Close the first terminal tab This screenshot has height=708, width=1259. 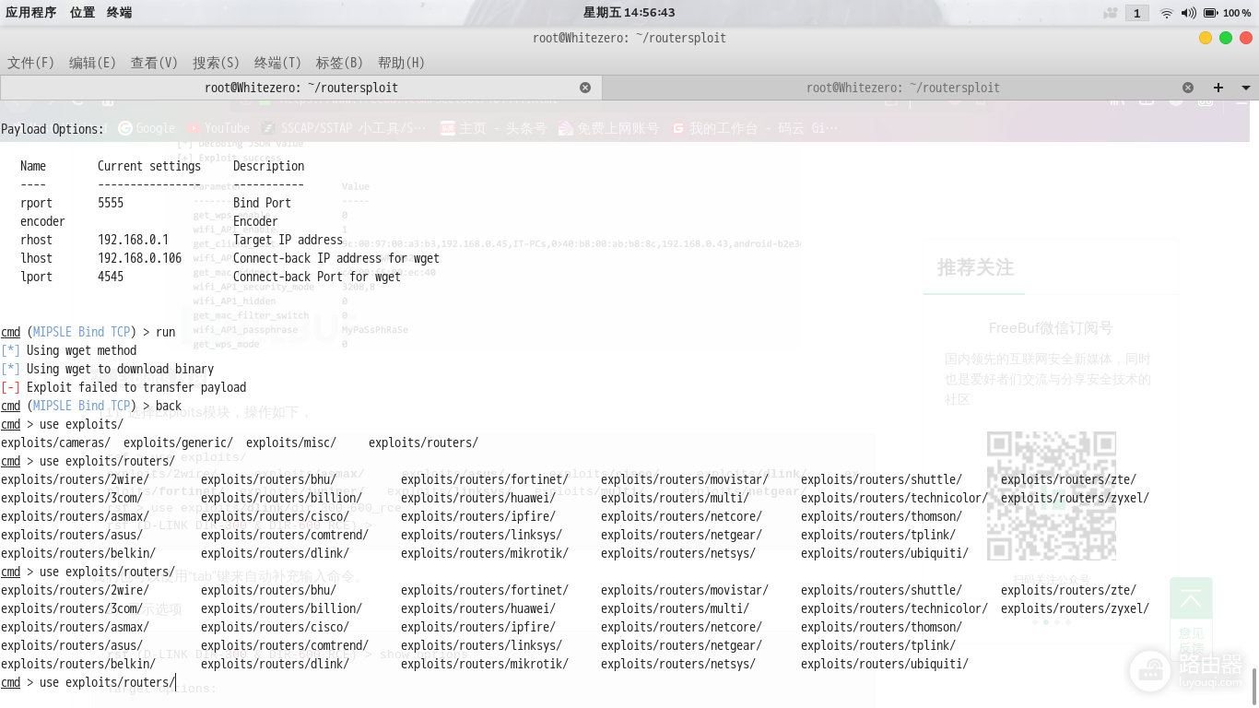click(x=585, y=88)
